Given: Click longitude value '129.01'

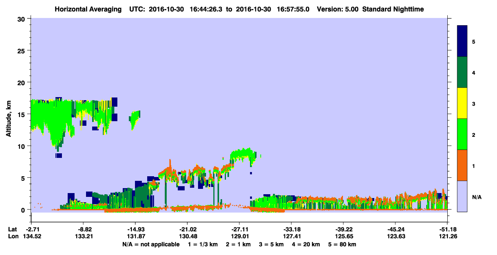Looking at the screenshot, I should [x=239, y=236].
